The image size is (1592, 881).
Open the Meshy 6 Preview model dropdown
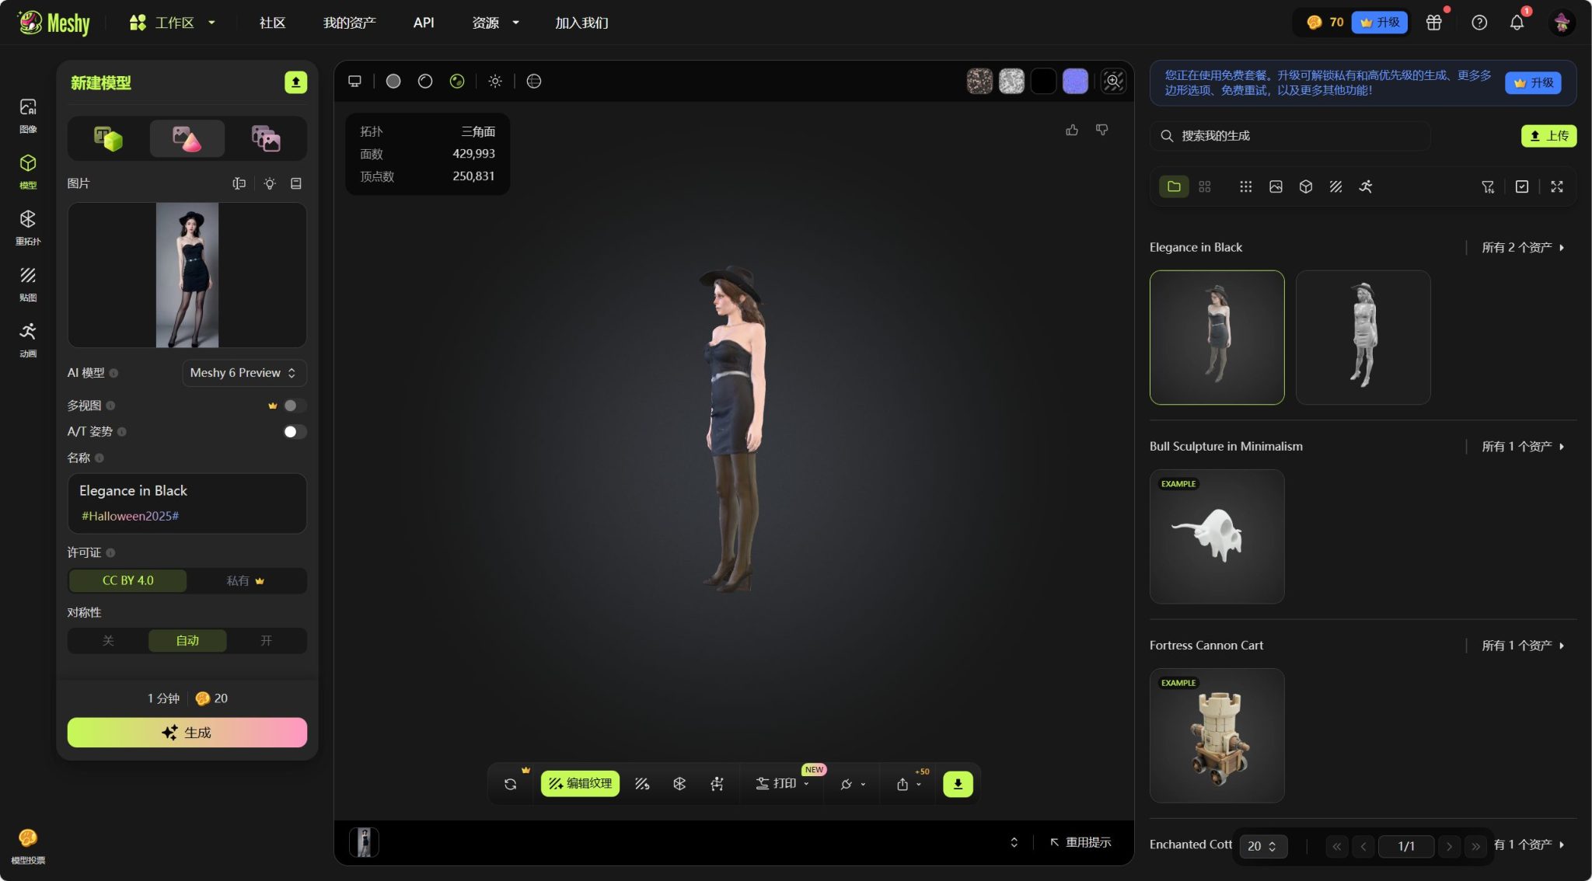click(244, 373)
